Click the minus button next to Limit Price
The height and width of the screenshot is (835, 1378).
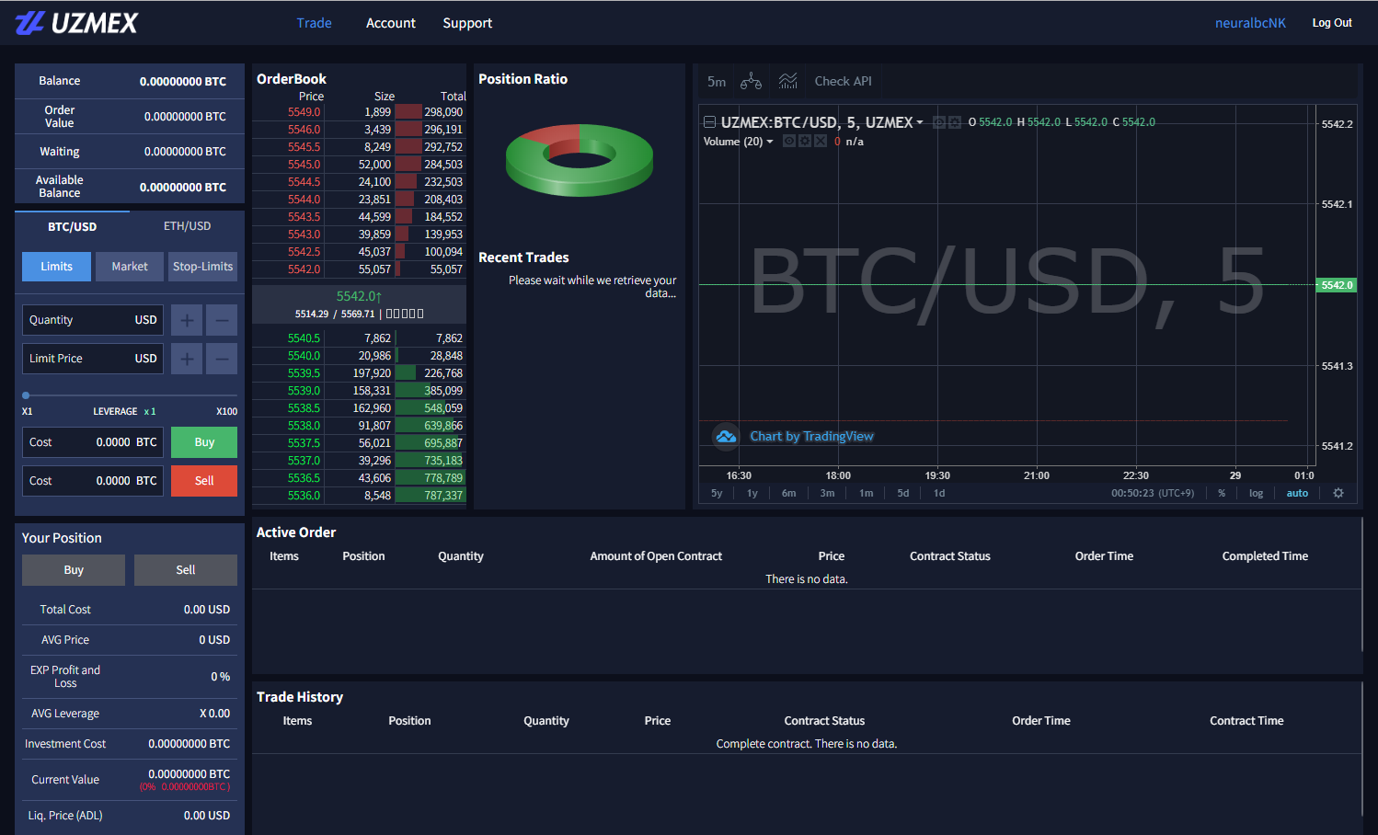pos(222,359)
